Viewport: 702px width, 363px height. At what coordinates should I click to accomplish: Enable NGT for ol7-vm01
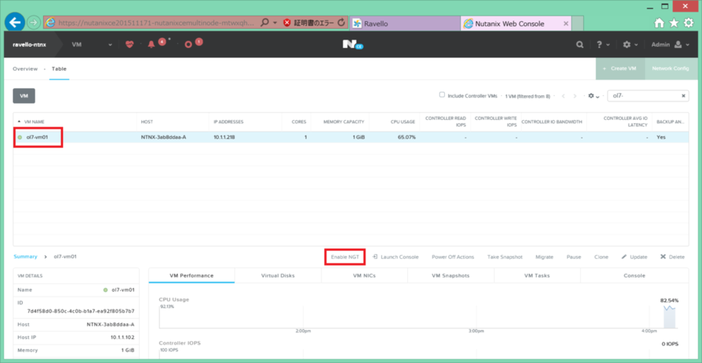point(345,257)
